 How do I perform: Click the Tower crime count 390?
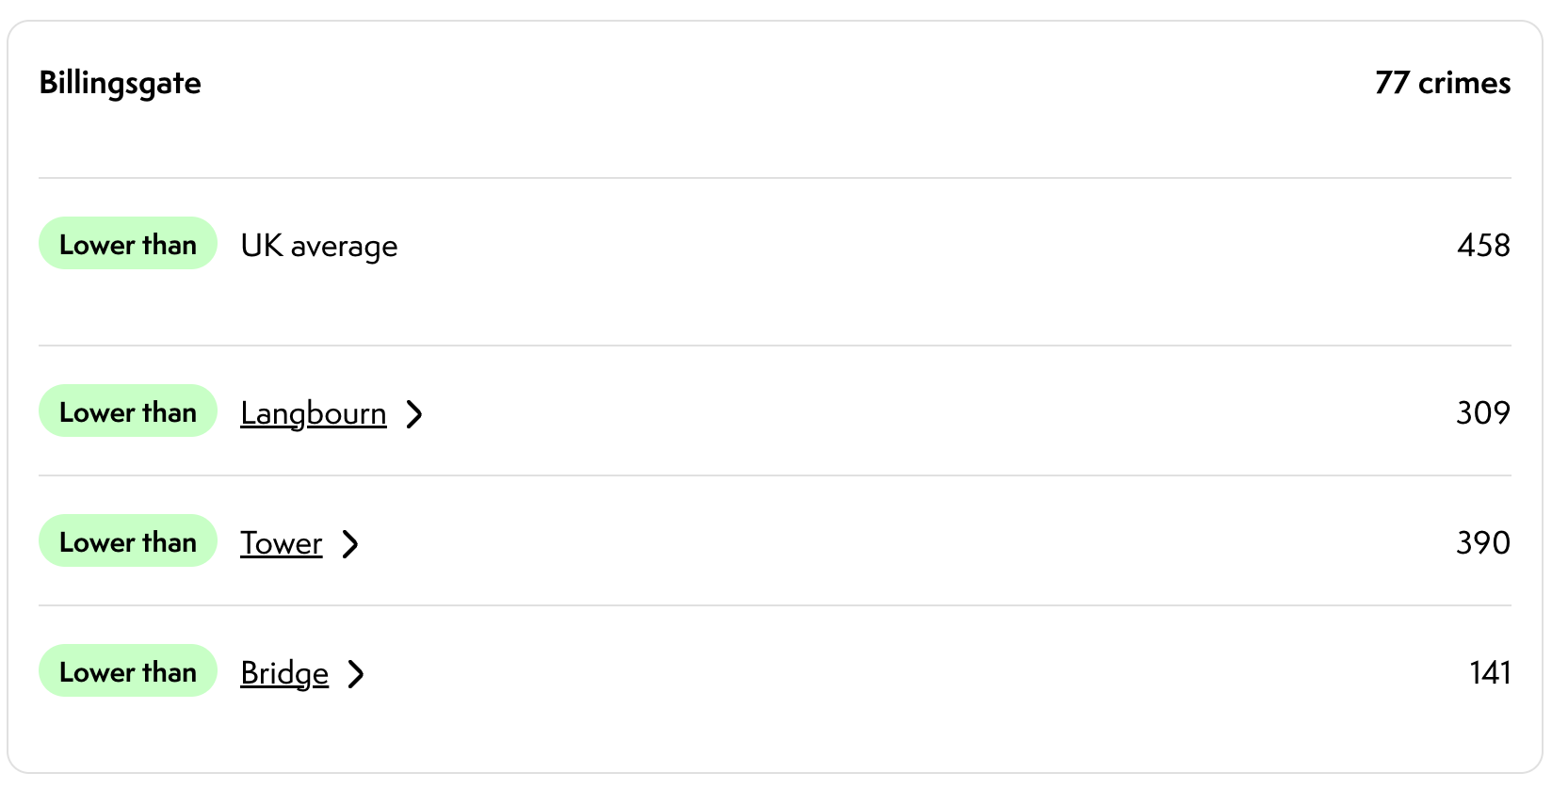click(1483, 543)
